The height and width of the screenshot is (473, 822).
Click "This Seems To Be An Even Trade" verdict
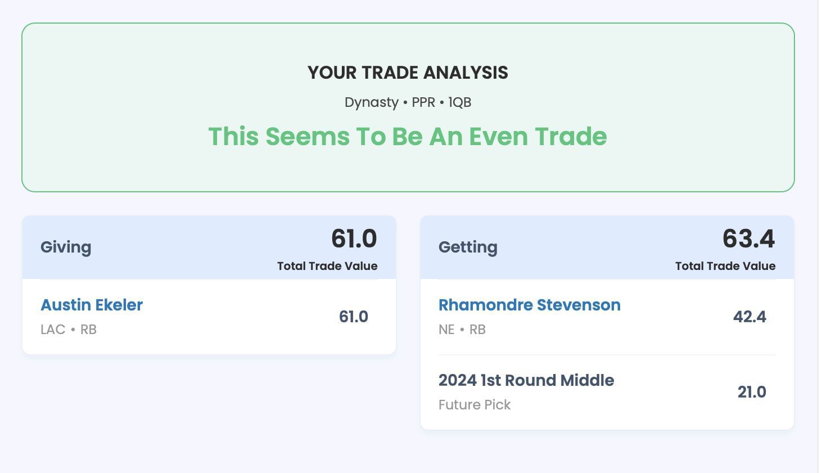408,137
